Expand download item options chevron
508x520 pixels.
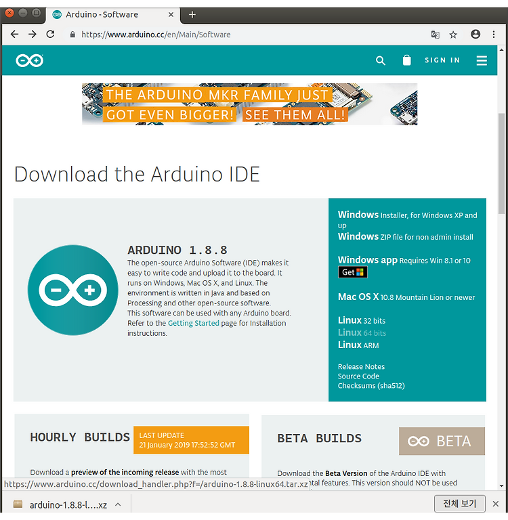118,504
